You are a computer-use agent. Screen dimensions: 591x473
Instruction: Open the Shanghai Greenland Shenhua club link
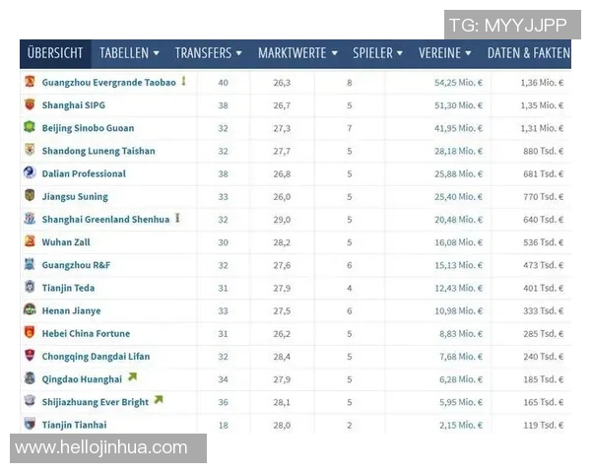click(x=105, y=220)
